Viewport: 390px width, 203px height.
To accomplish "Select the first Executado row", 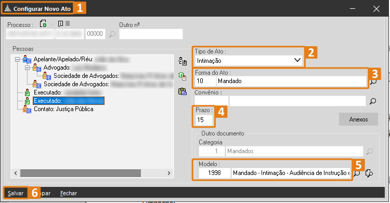I will tap(68, 92).
